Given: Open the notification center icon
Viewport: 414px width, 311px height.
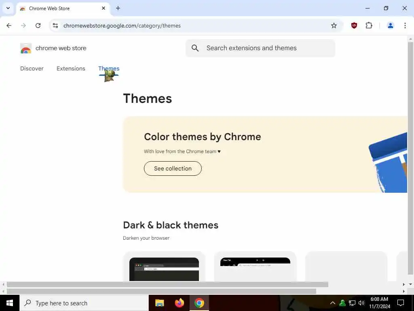Looking at the screenshot, I should click(x=401, y=303).
